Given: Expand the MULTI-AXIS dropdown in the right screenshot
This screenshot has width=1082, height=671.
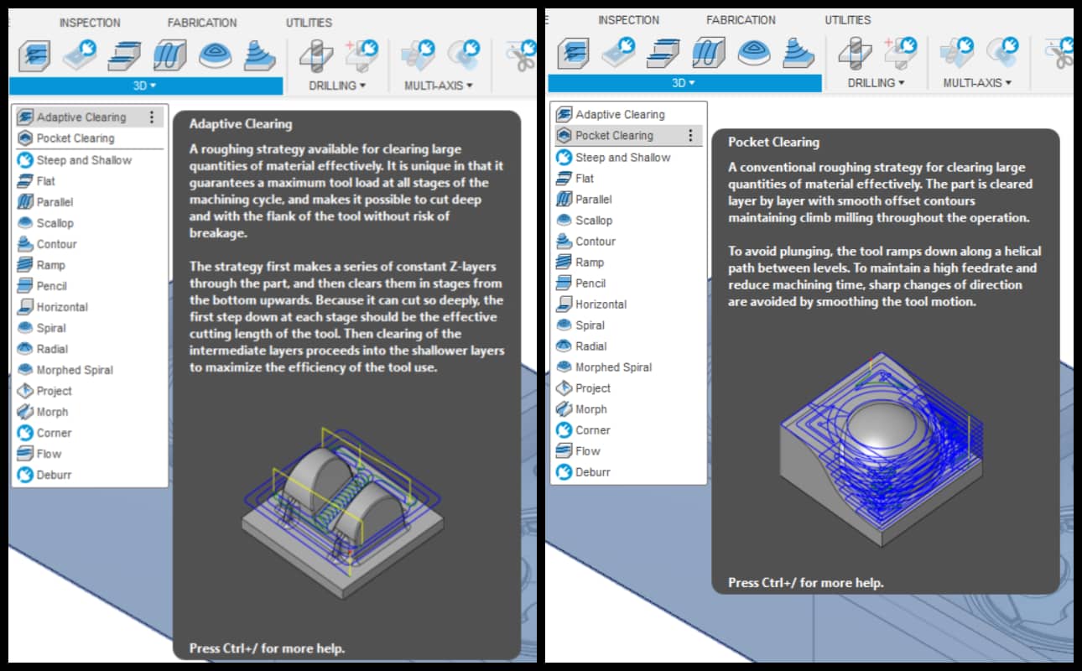Looking at the screenshot, I should click(x=978, y=83).
